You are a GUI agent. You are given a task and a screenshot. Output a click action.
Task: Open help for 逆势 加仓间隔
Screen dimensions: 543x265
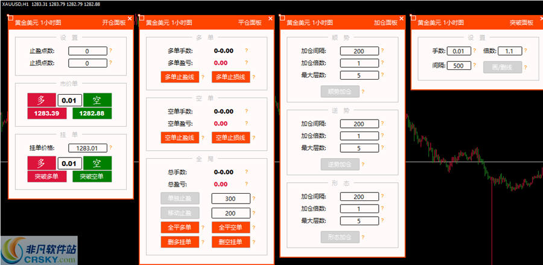(x=383, y=123)
